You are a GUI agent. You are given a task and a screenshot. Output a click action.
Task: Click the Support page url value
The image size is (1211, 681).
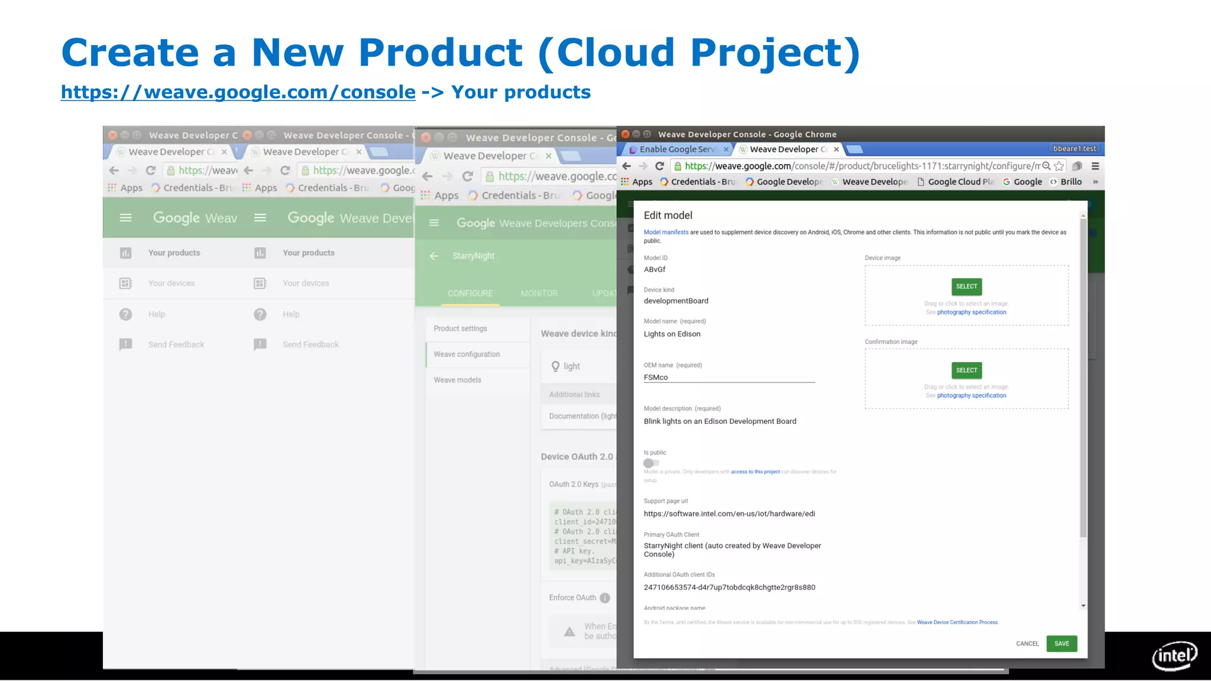[729, 514]
